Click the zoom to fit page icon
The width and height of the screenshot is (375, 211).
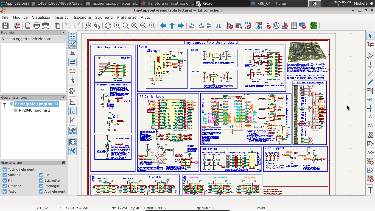135,26
